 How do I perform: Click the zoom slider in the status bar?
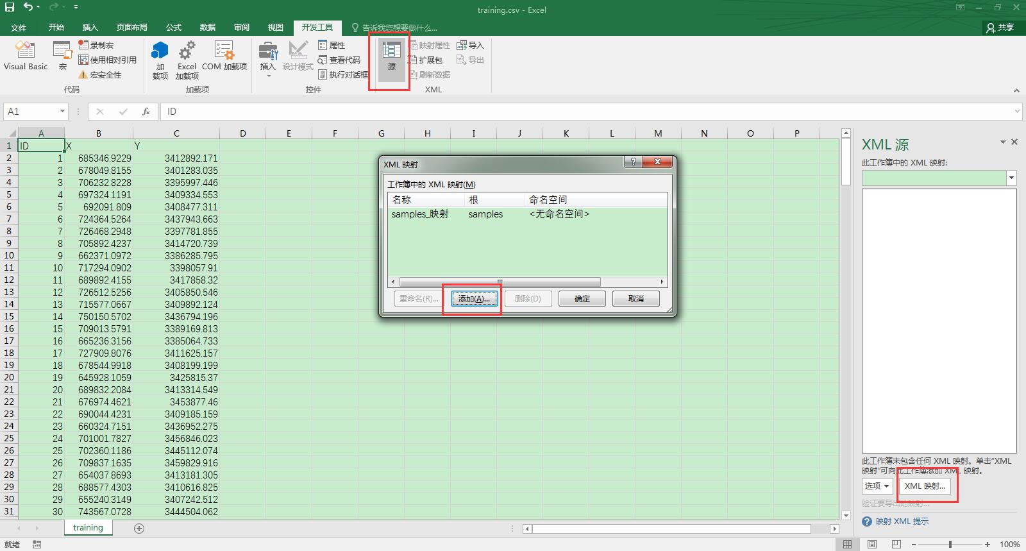click(x=950, y=545)
